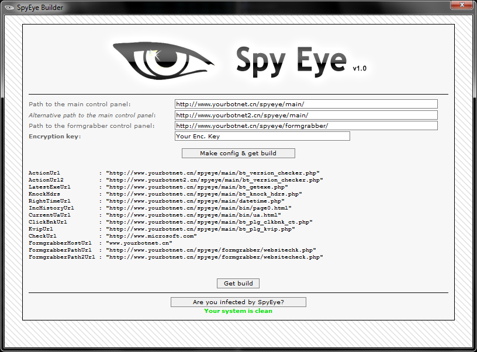Click the Make config & get build button

[x=238, y=153]
